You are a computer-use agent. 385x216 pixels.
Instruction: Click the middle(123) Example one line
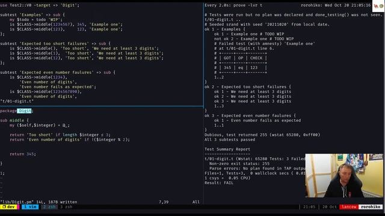pyautogui.click(x=66, y=29)
